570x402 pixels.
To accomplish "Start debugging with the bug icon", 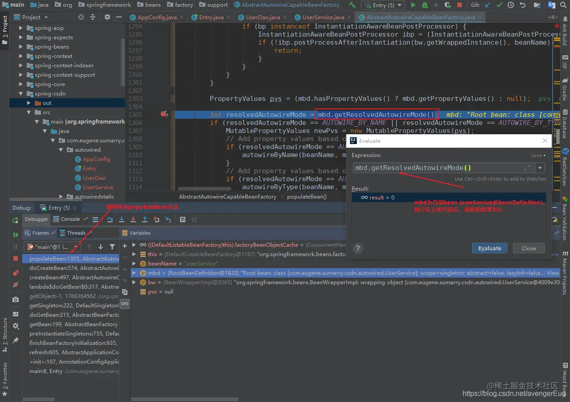I will 425,5.
